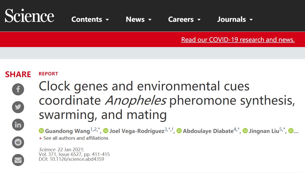Share article on Twitter
305x173 pixels.
(x=18, y=107)
